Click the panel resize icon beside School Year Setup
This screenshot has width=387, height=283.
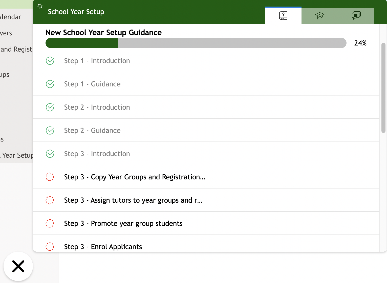click(40, 6)
